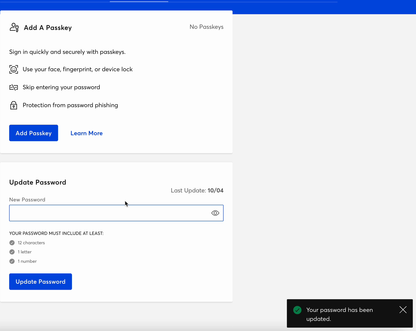Click the green success checkmark icon
This screenshot has height=331, width=416.
[x=297, y=310]
